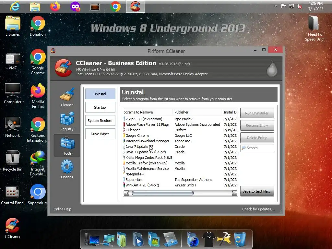Viewport: 332px width, 249px height.
Task: Select Mozilla Firefox (x64 en-US) entry
Action: point(180,163)
